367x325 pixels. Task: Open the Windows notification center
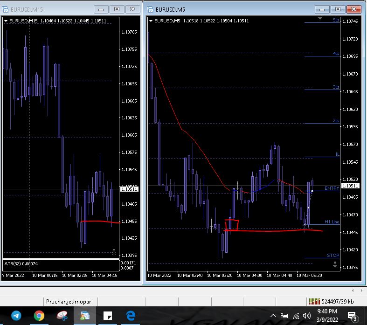click(x=352, y=316)
